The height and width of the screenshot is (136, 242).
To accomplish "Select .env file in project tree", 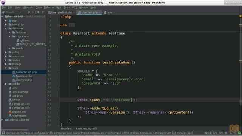I will [13, 88].
